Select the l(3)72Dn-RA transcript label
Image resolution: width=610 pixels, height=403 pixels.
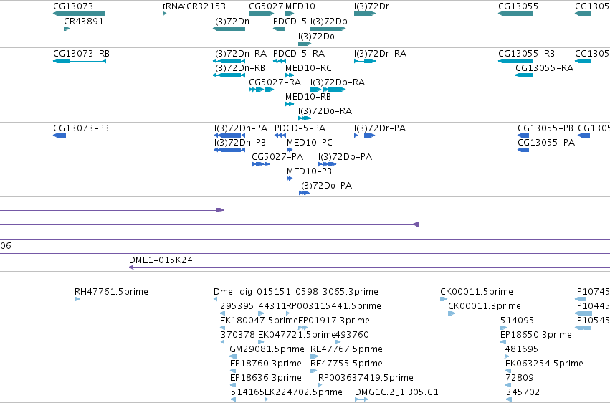[239, 53]
